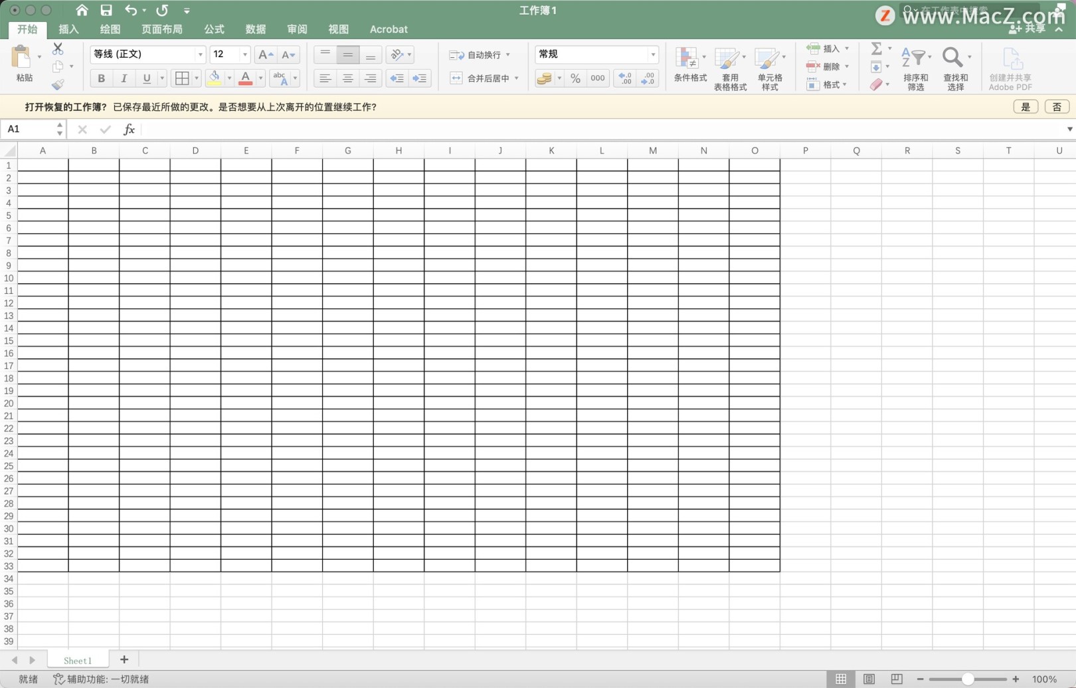Apply comma thousands separator style
Screen dimensions: 1076x688
tap(598, 78)
